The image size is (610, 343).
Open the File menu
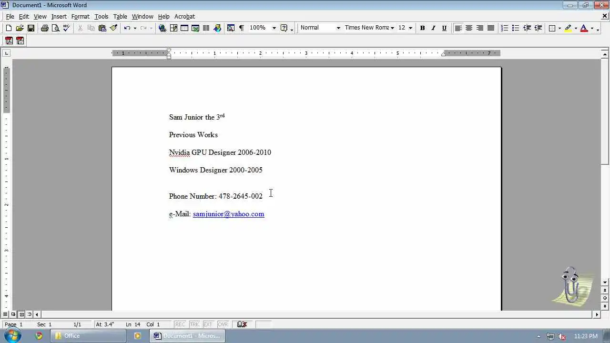(x=10, y=16)
